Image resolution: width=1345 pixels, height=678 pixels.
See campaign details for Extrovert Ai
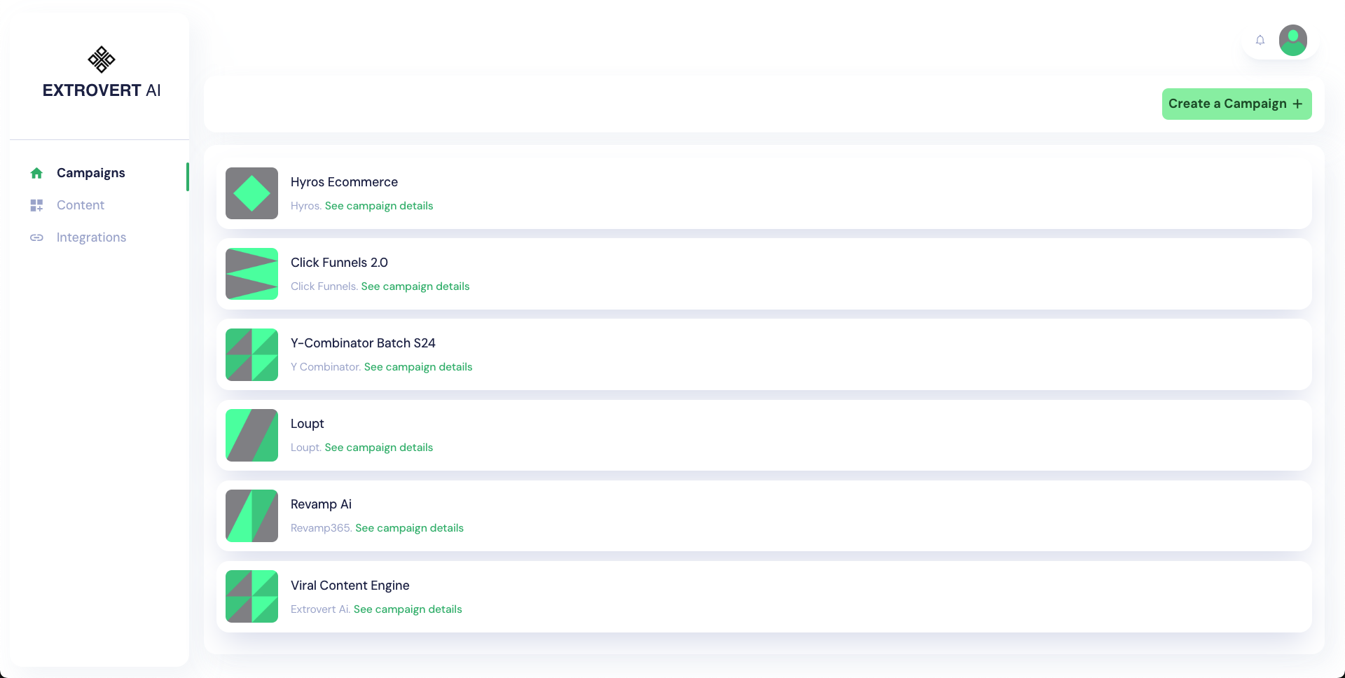408,609
